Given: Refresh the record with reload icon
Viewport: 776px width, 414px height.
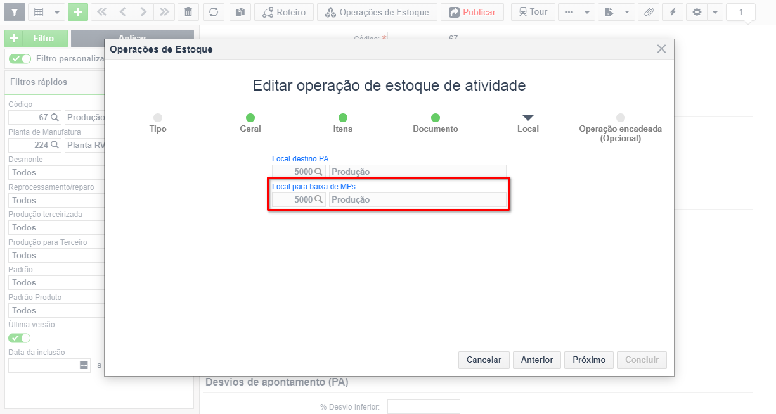Looking at the screenshot, I should pos(214,12).
